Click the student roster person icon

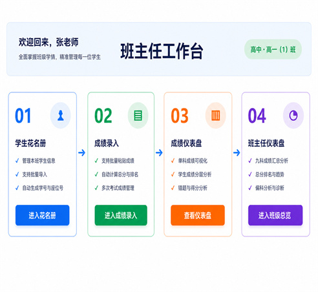pos(61,116)
